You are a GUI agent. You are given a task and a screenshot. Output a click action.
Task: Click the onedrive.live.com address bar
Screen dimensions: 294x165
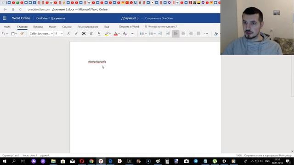click(39, 9)
